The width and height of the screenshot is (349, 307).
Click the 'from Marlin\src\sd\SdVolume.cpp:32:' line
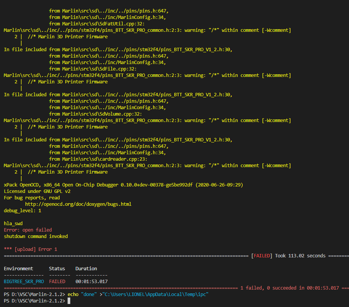tap(95, 114)
